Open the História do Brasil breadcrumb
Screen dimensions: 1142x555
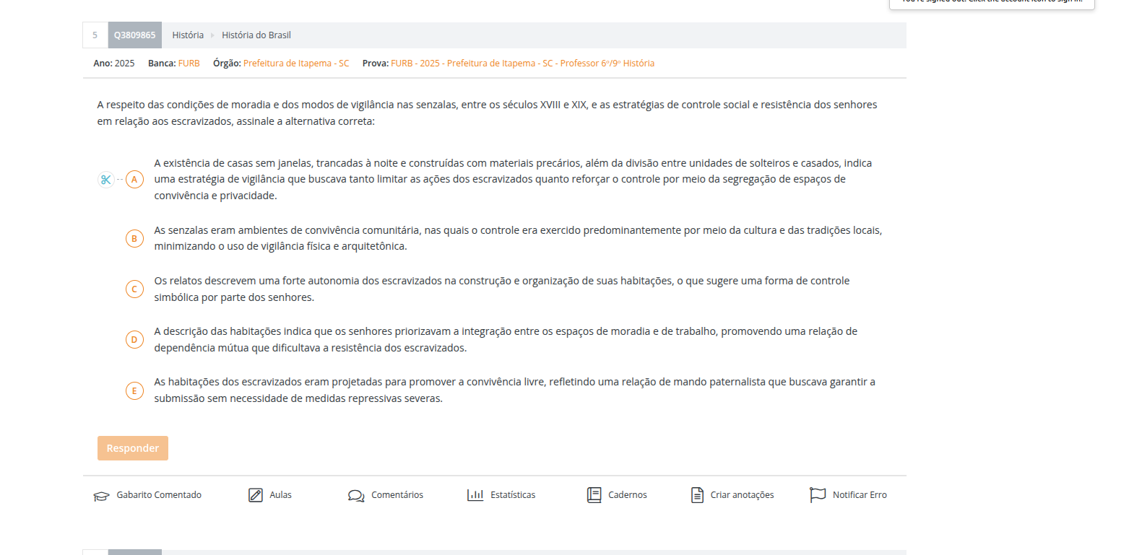(256, 35)
